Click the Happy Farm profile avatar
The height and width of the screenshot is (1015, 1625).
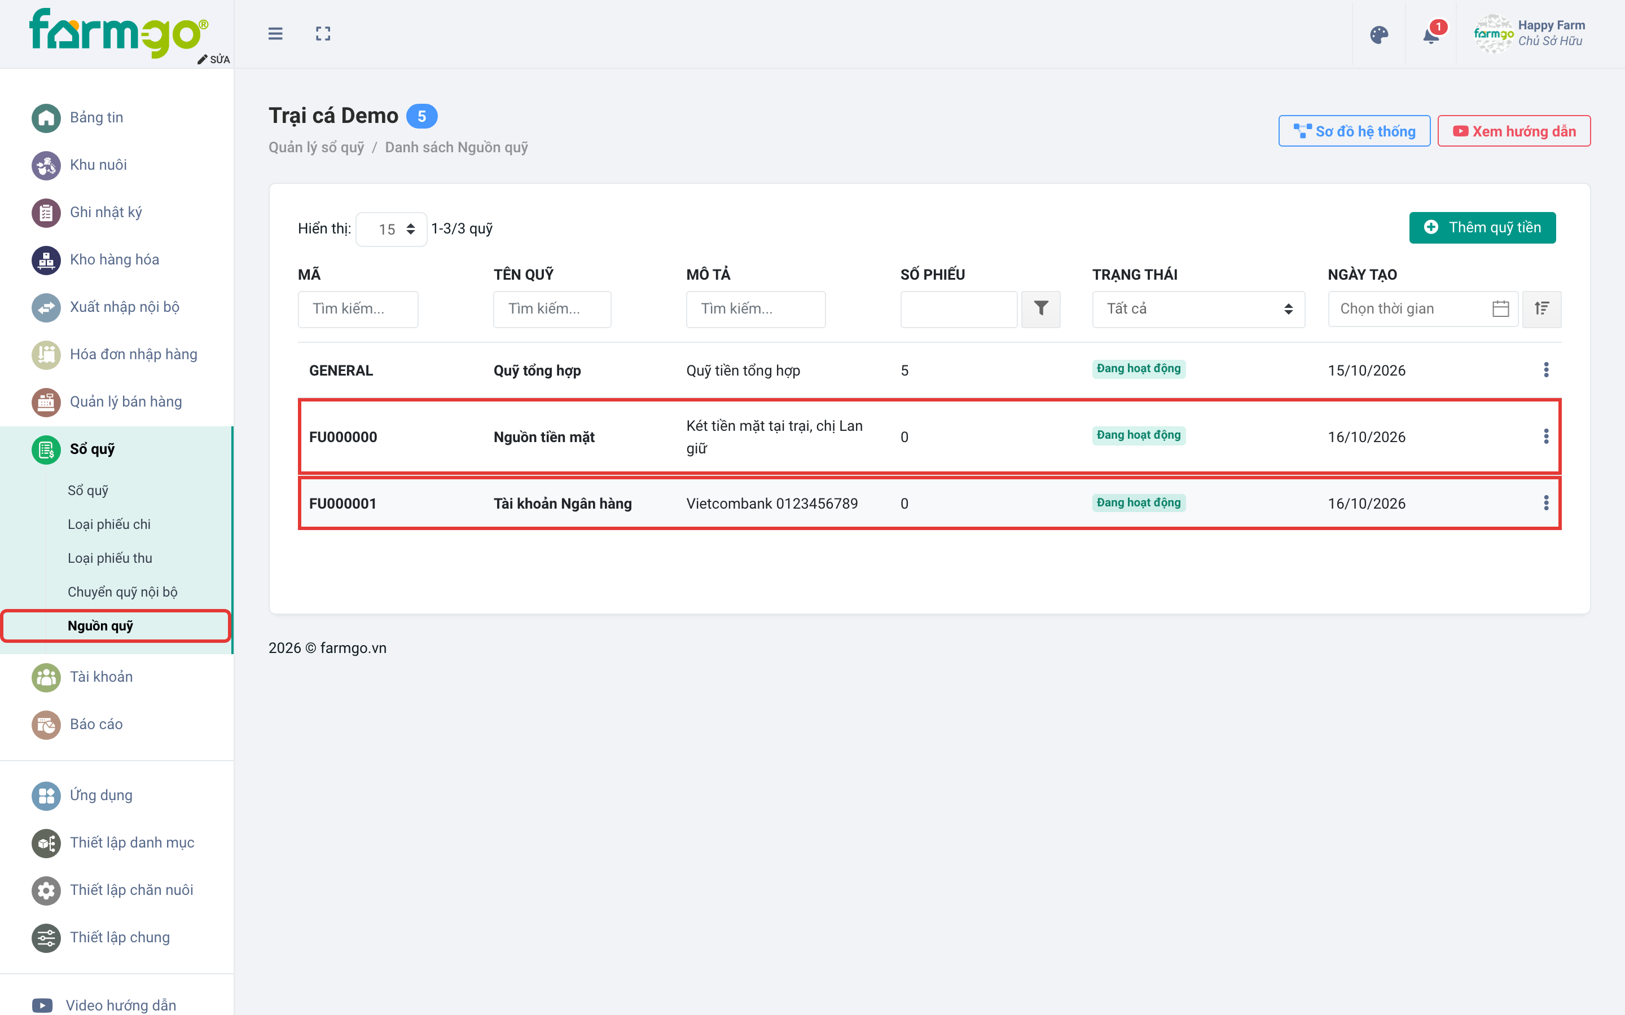[1493, 34]
